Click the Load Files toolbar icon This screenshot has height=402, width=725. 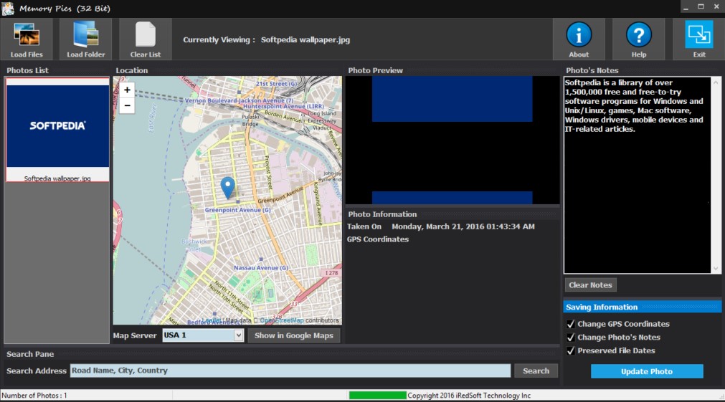point(27,34)
